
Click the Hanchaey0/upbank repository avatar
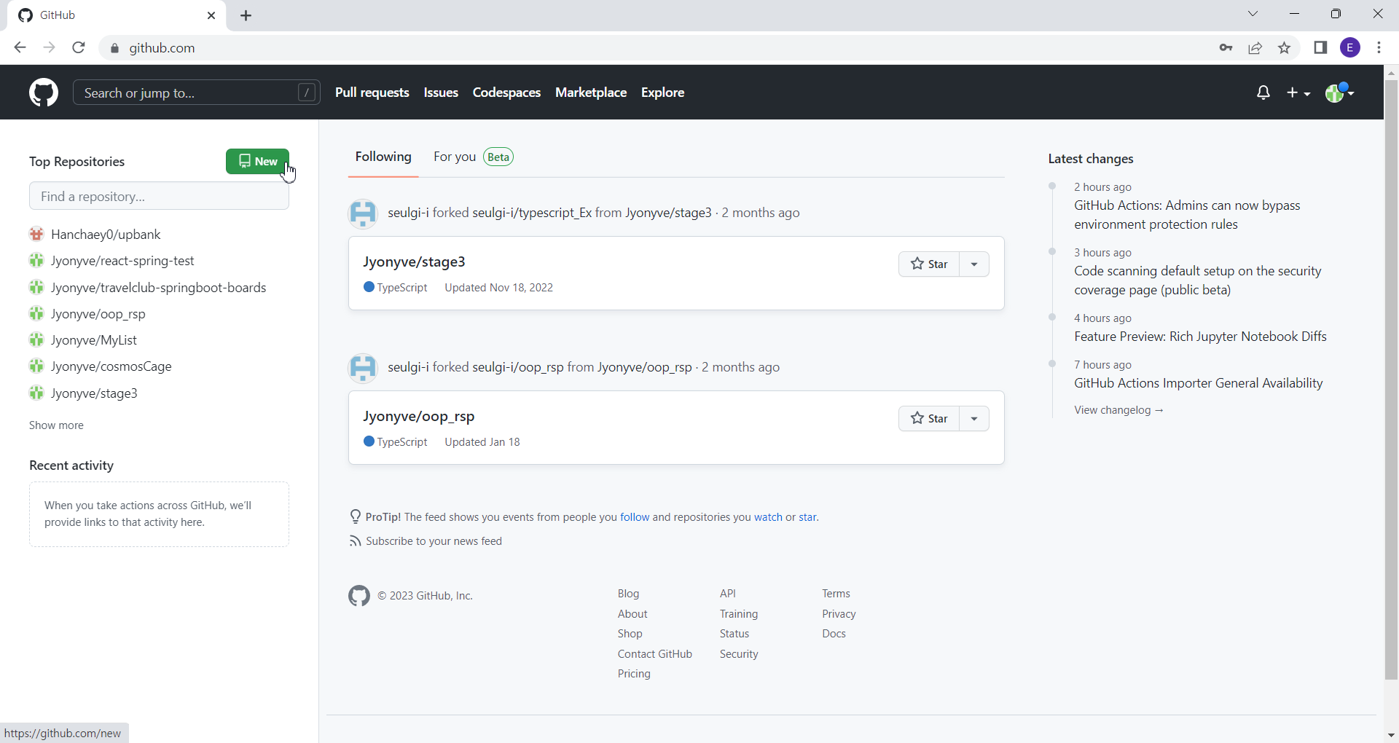click(x=36, y=235)
